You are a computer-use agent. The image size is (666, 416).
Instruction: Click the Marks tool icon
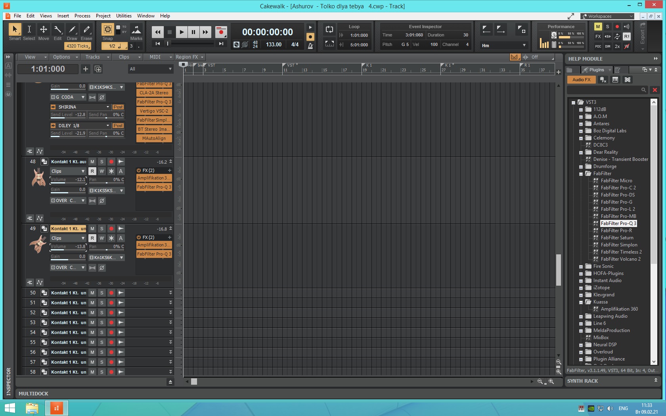(136, 30)
